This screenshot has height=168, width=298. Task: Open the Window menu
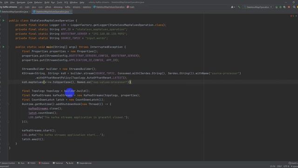point(74,2)
